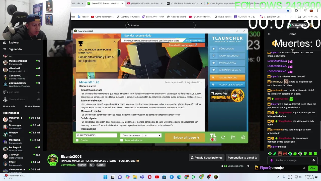
Task: Click the TLauncher Premium banner
Action: tap(227, 95)
